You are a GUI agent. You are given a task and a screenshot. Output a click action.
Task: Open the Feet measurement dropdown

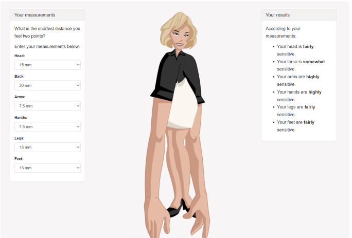(x=47, y=168)
